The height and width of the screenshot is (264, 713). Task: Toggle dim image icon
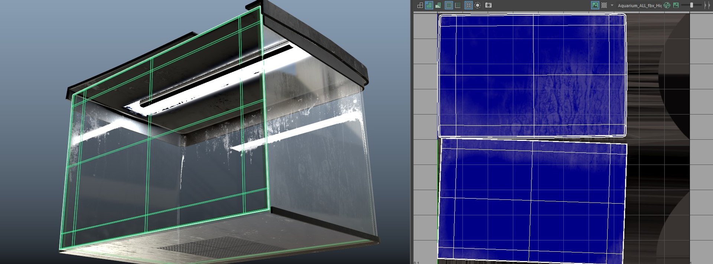click(676, 5)
